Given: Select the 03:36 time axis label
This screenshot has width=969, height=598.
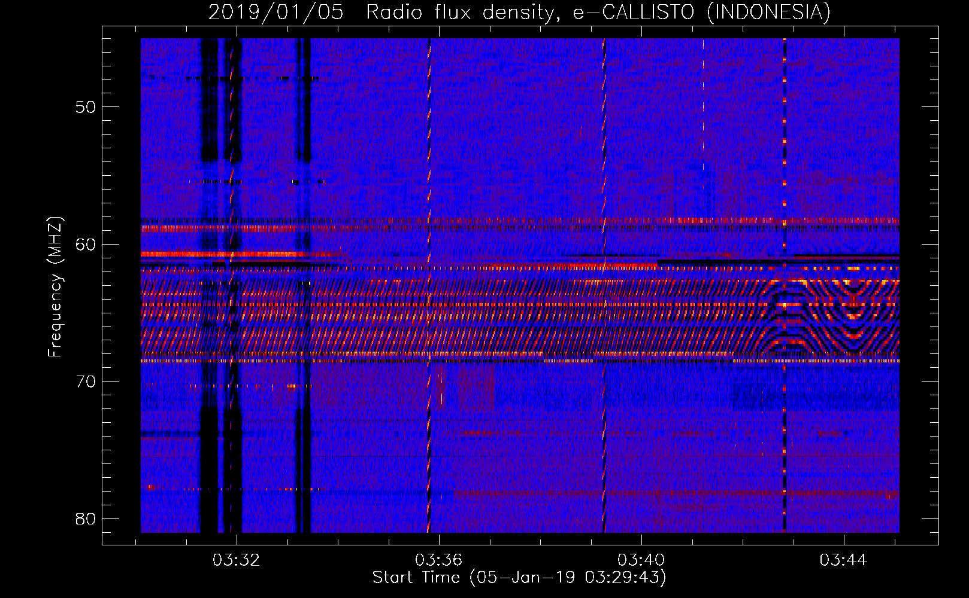Looking at the screenshot, I should pos(439,560).
